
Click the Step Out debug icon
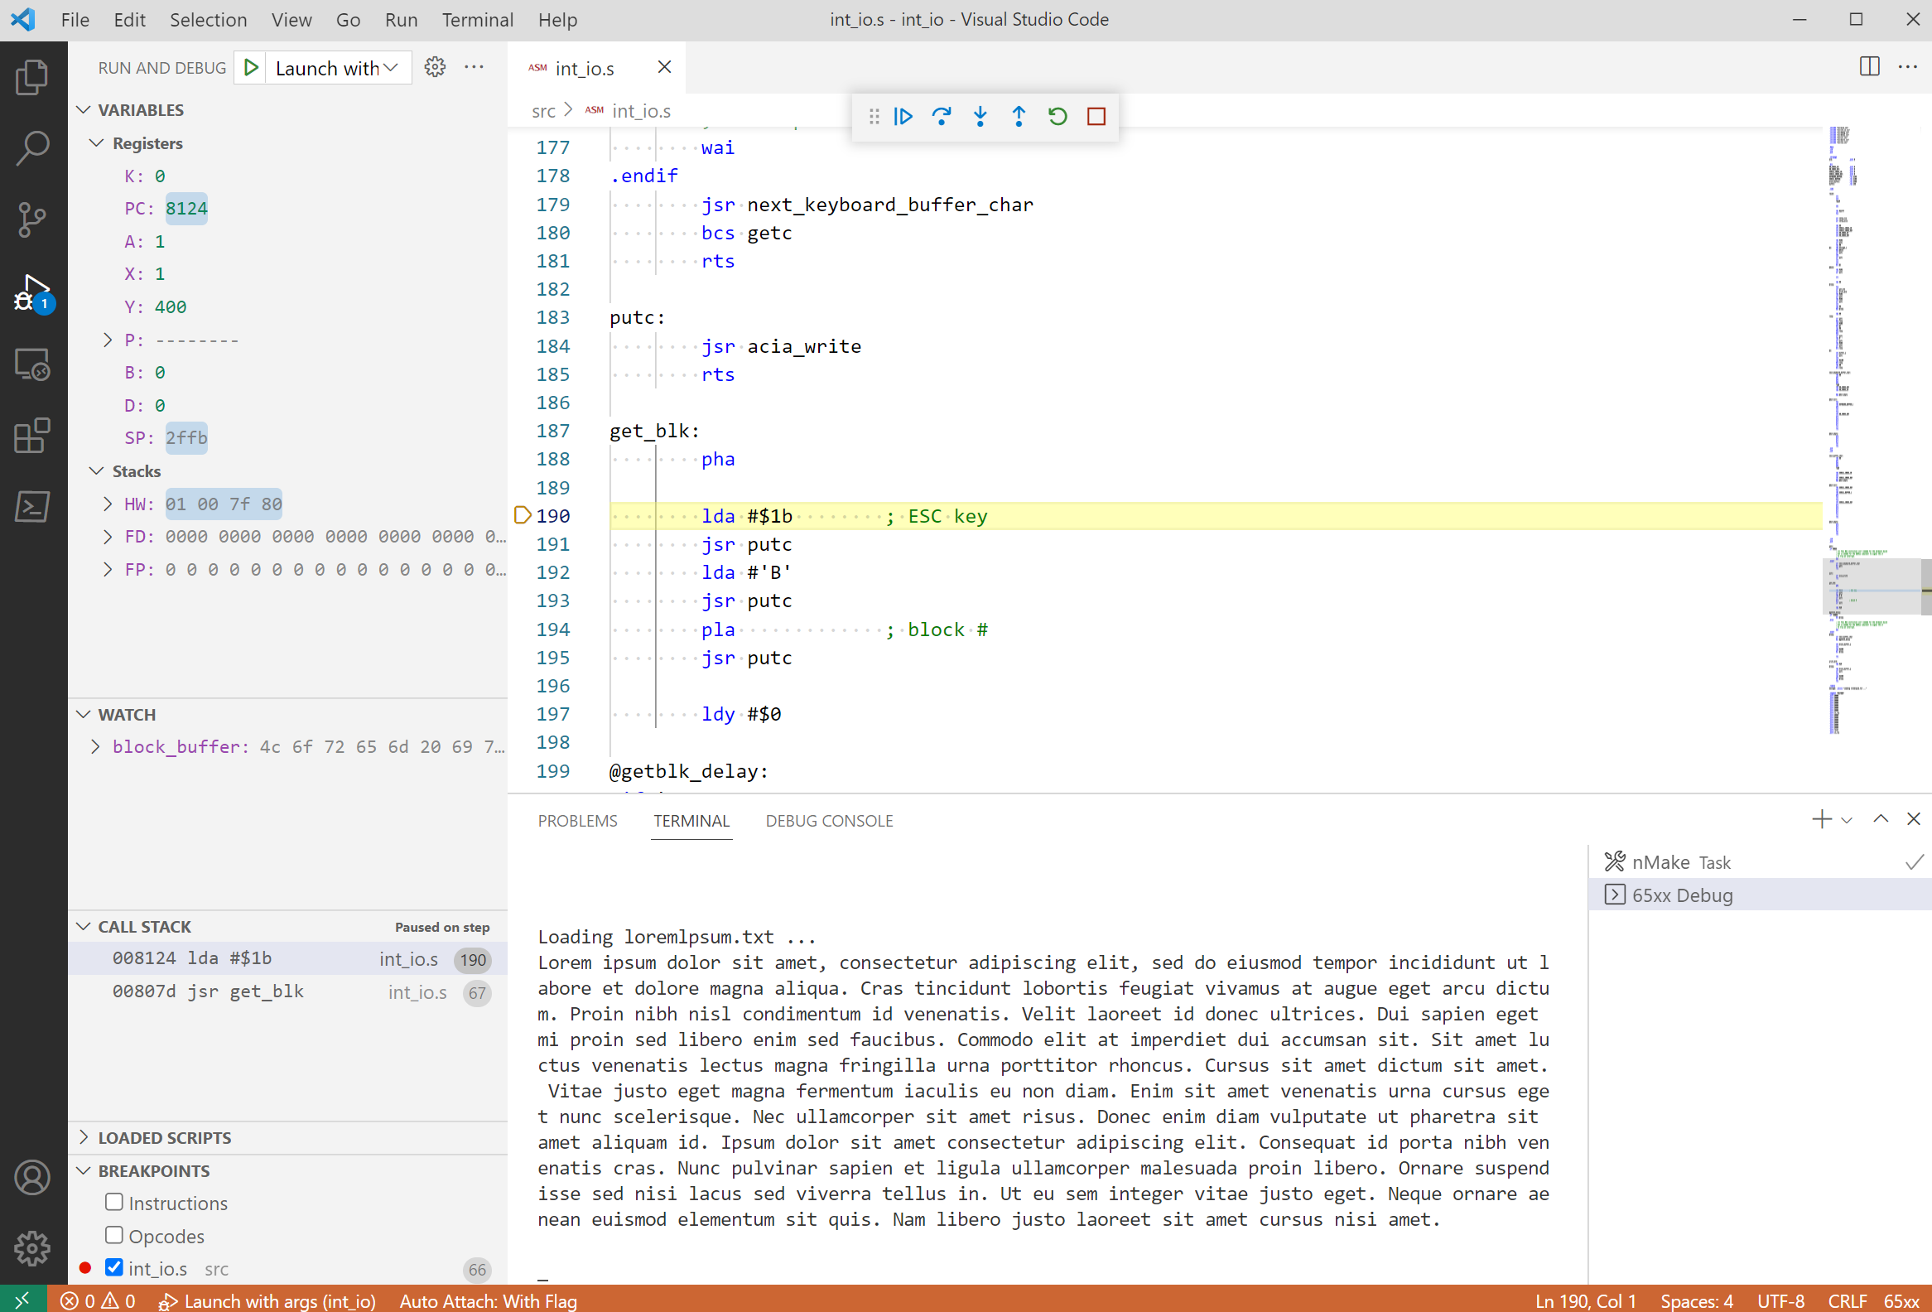point(1019,114)
